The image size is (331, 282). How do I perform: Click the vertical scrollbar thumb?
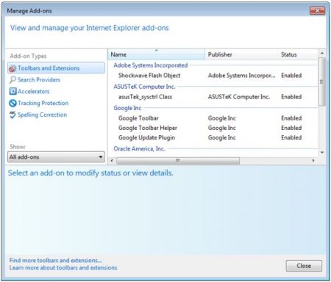coord(321,82)
